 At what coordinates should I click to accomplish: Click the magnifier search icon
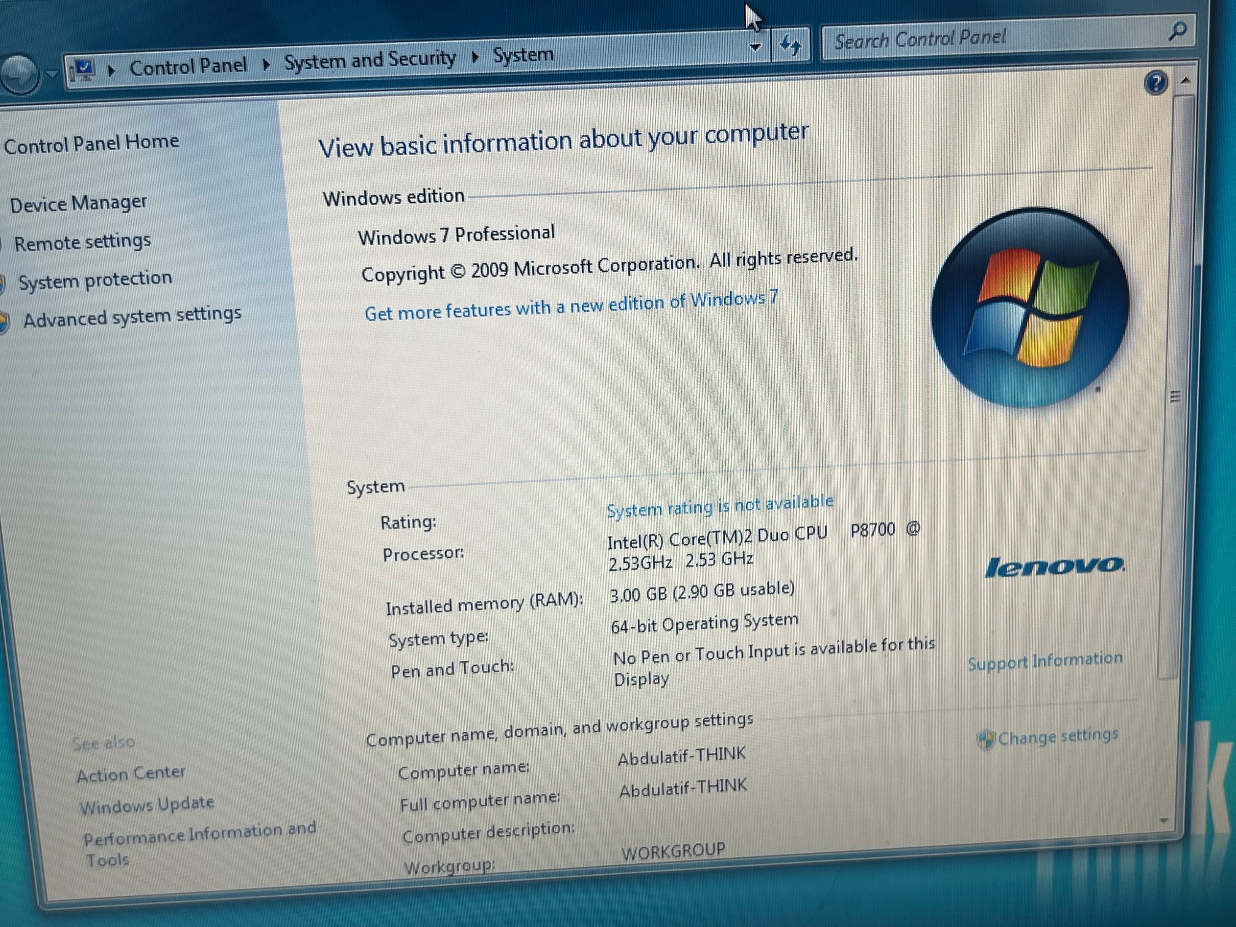tap(1177, 31)
